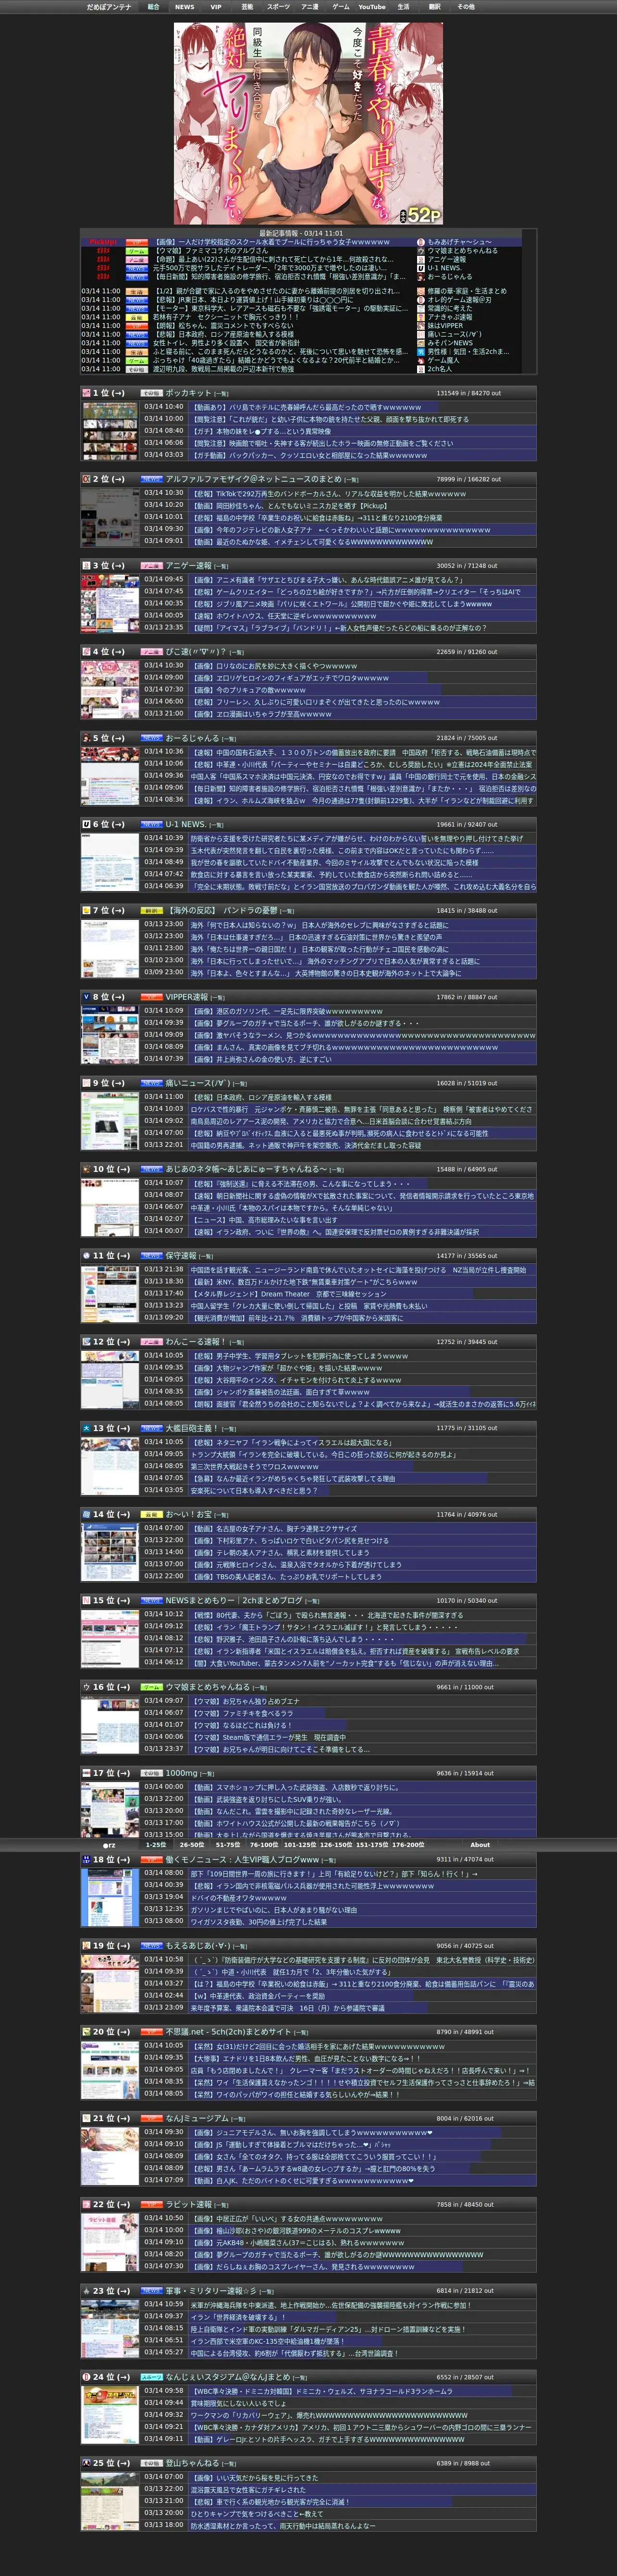
Task: Click その他 badge beside 1000mg
Action: pos(151,1773)
